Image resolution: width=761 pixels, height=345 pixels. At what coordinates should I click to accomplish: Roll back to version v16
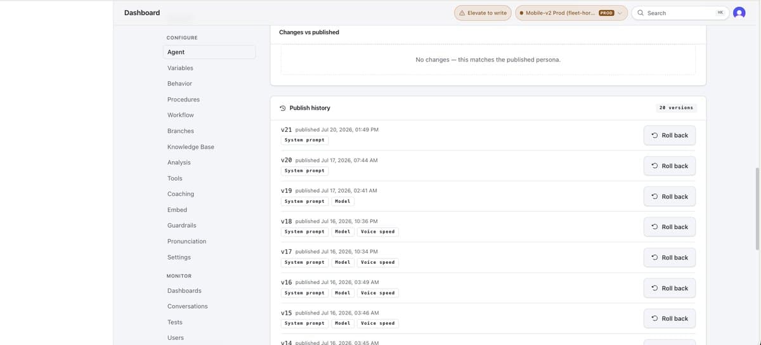tap(670, 288)
